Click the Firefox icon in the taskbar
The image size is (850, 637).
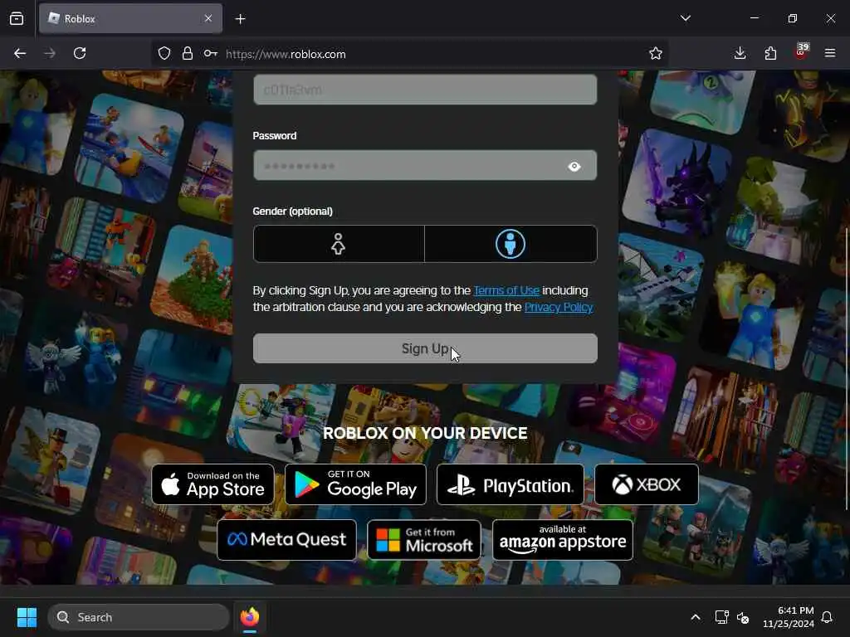click(249, 617)
